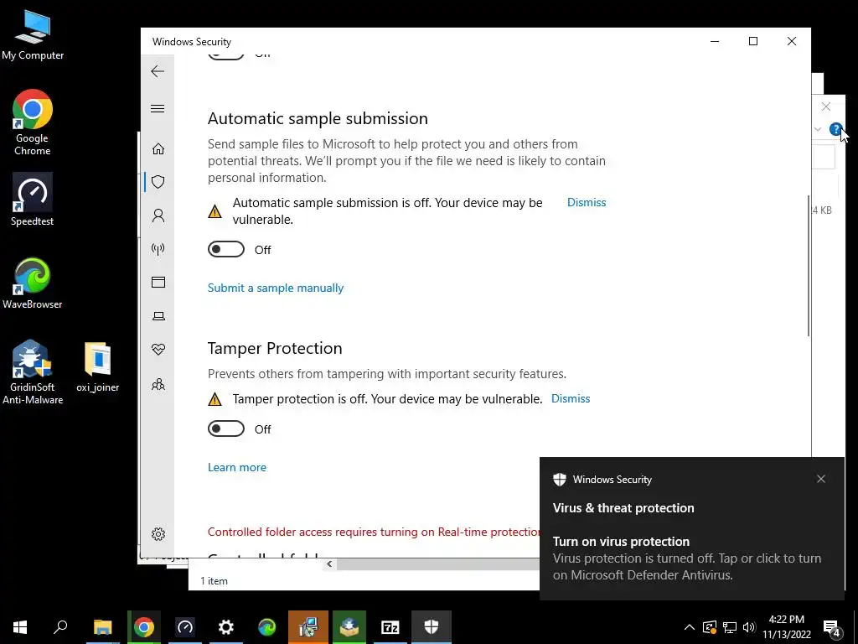Switch to Chrome in the taskbar
The width and height of the screenshot is (858, 644).
144,627
